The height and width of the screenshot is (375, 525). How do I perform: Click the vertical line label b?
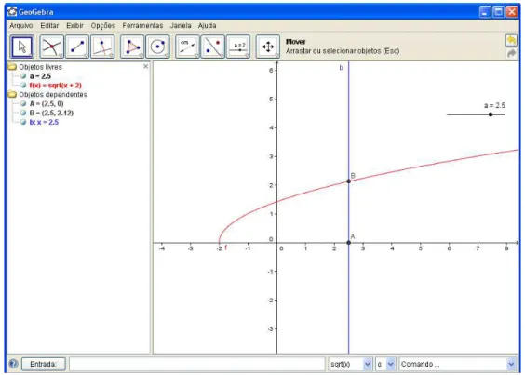(x=342, y=68)
